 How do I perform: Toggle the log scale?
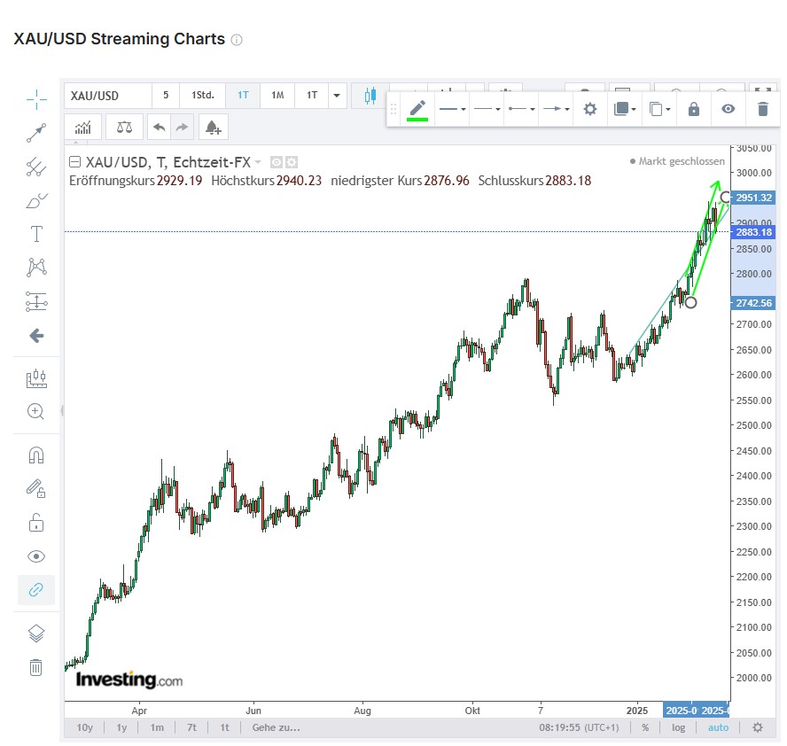[x=679, y=727]
